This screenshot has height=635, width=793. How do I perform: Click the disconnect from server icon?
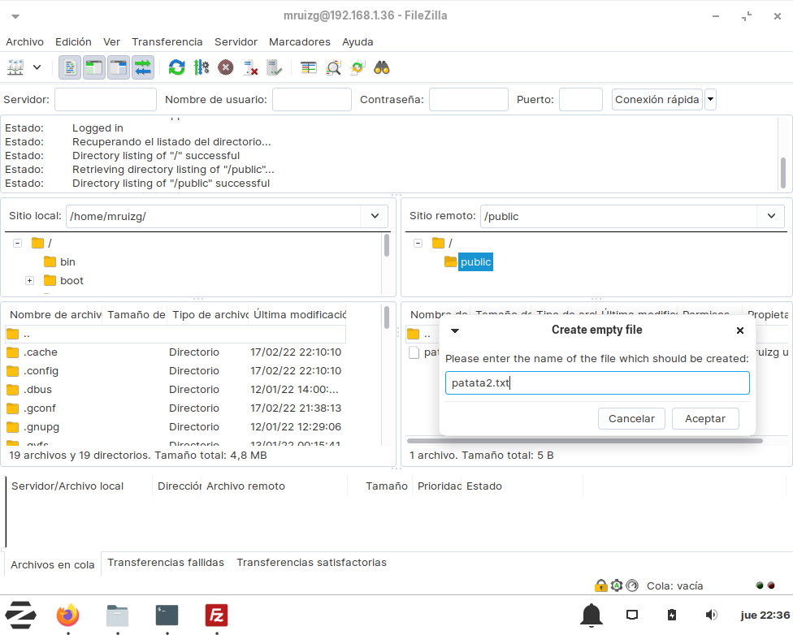(x=250, y=67)
